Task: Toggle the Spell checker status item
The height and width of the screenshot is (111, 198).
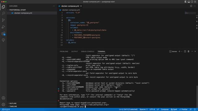Action: coord(174,109)
